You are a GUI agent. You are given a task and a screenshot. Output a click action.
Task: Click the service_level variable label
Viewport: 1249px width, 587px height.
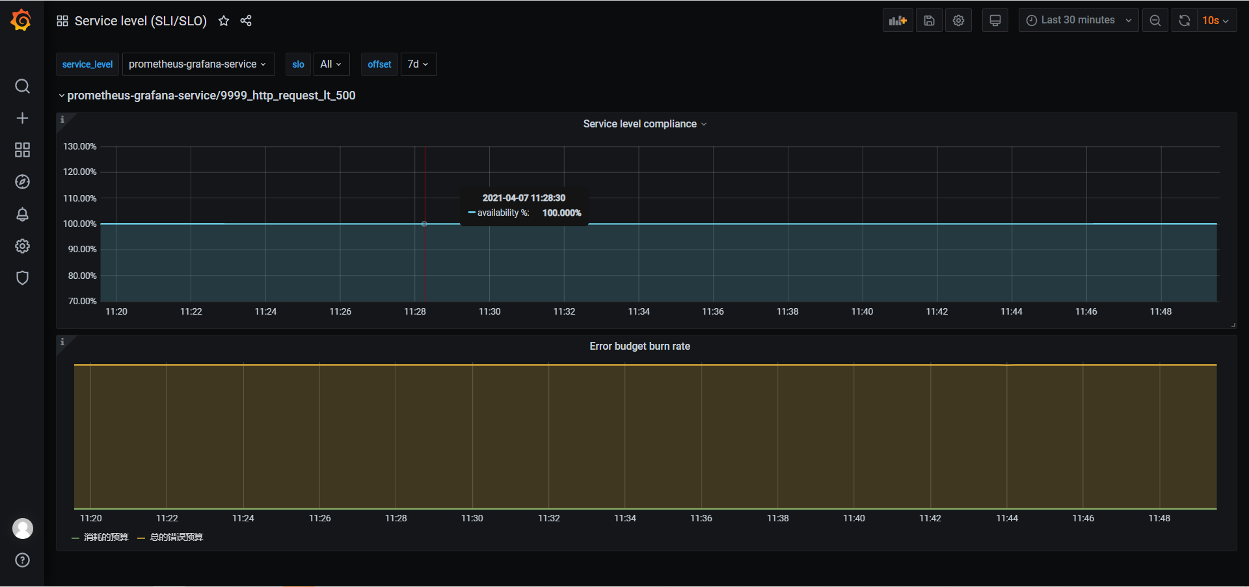click(x=87, y=64)
